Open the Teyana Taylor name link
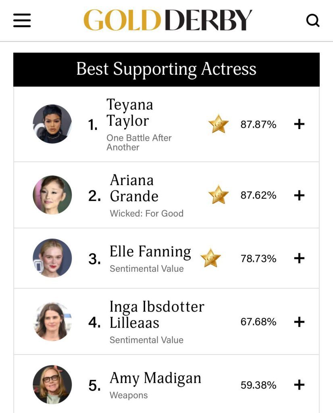Viewport: 333px width, 413px height. coord(130,113)
